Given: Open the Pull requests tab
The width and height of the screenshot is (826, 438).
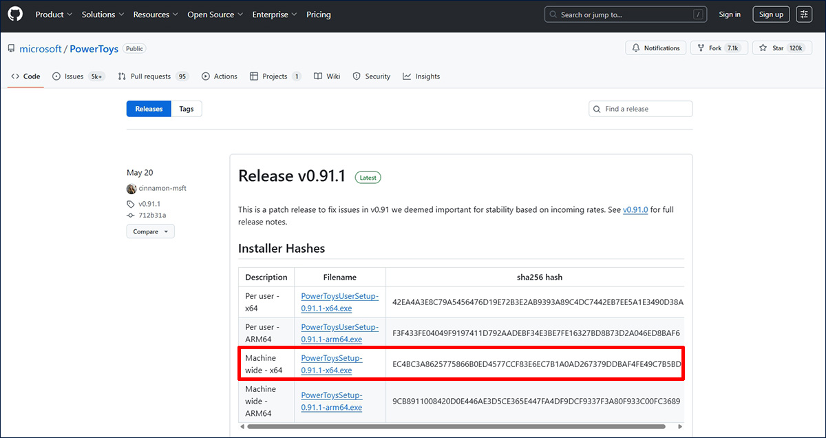Looking at the screenshot, I should (x=153, y=76).
